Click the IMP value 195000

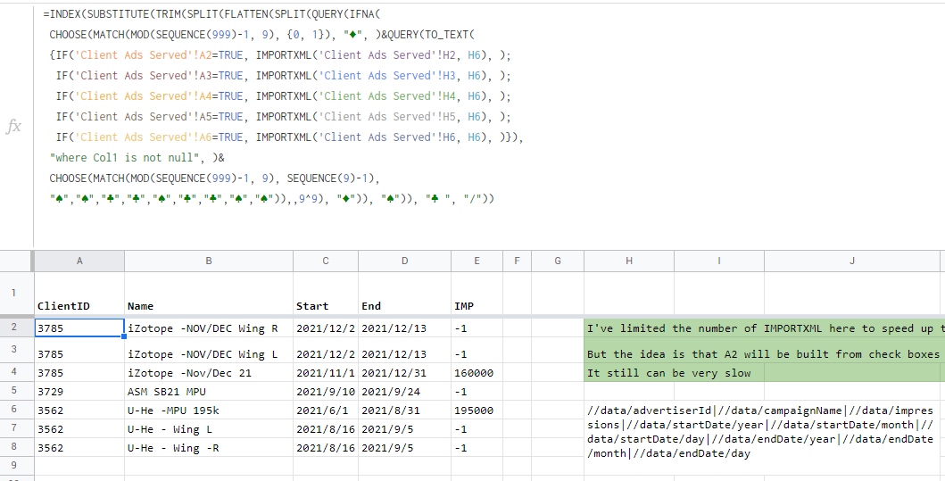(477, 410)
